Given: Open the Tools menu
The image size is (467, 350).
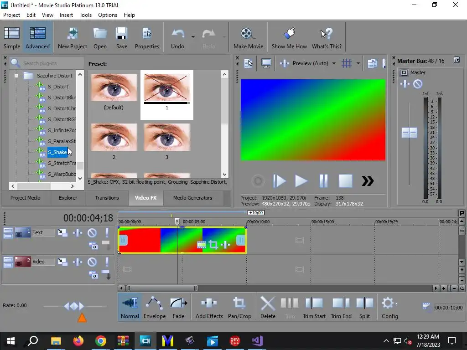Looking at the screenshot, I should 85,15.
